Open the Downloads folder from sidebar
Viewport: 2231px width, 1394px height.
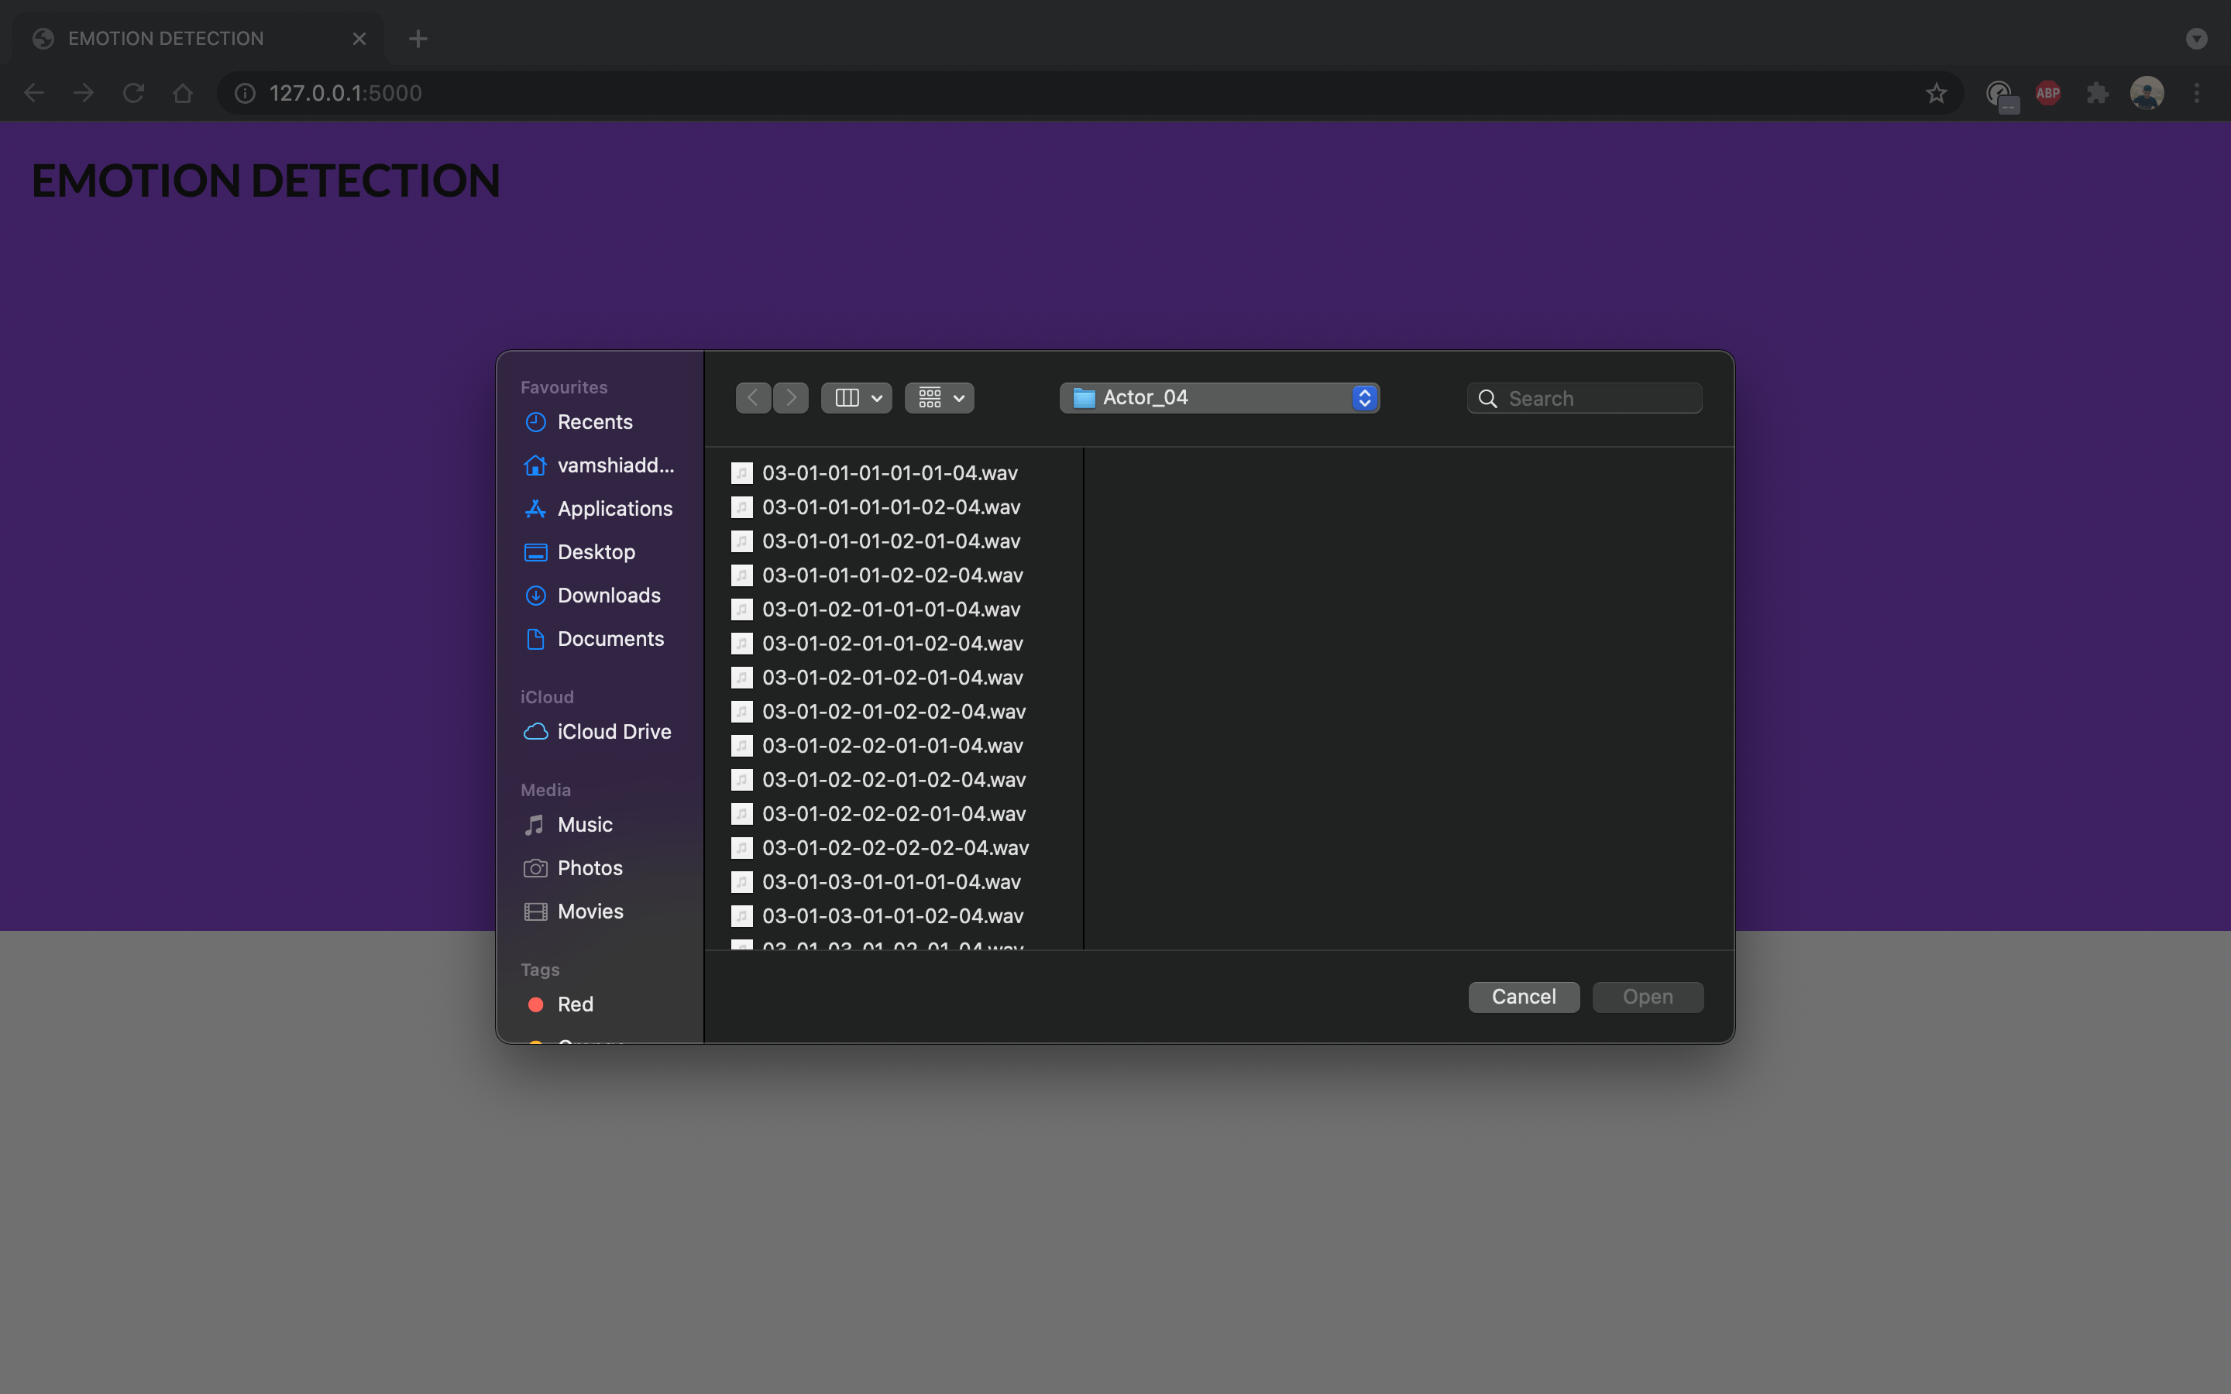607,595
